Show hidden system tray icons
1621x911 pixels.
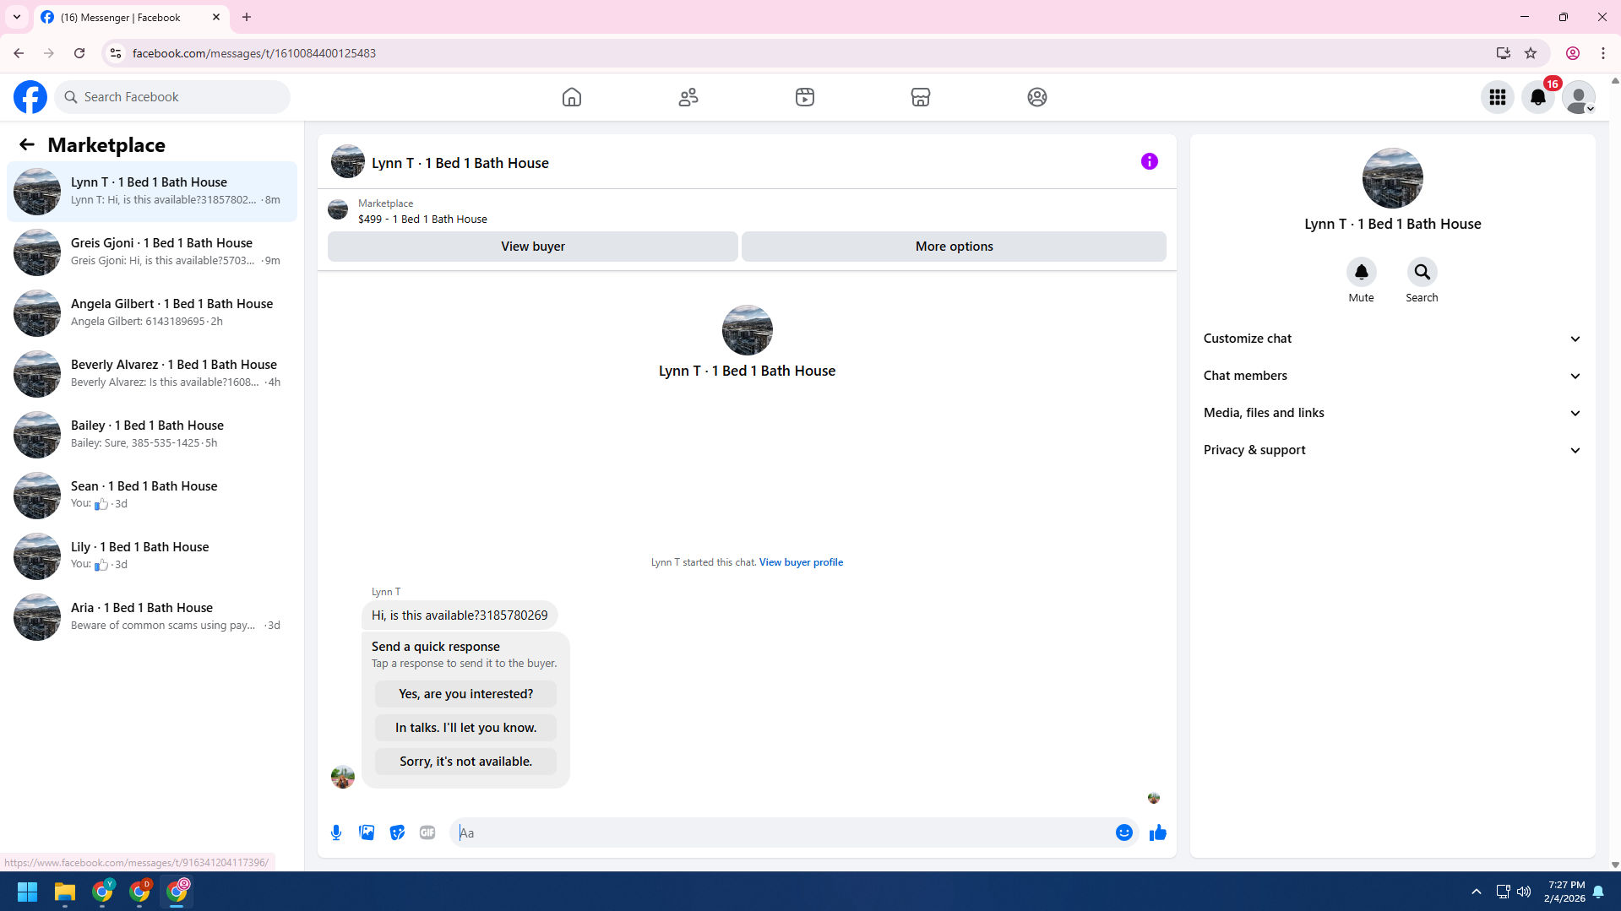(x=1477, y=892)
